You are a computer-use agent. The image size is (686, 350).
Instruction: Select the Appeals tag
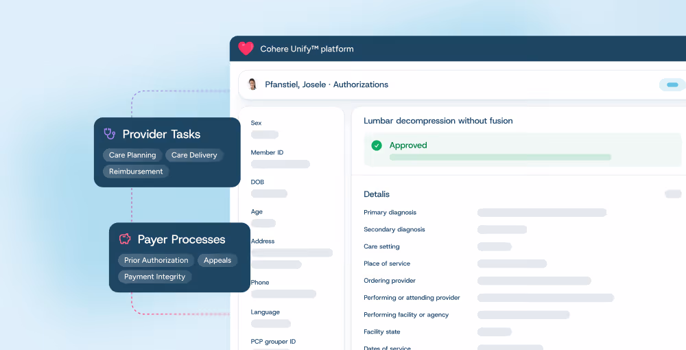pos(217,260)
